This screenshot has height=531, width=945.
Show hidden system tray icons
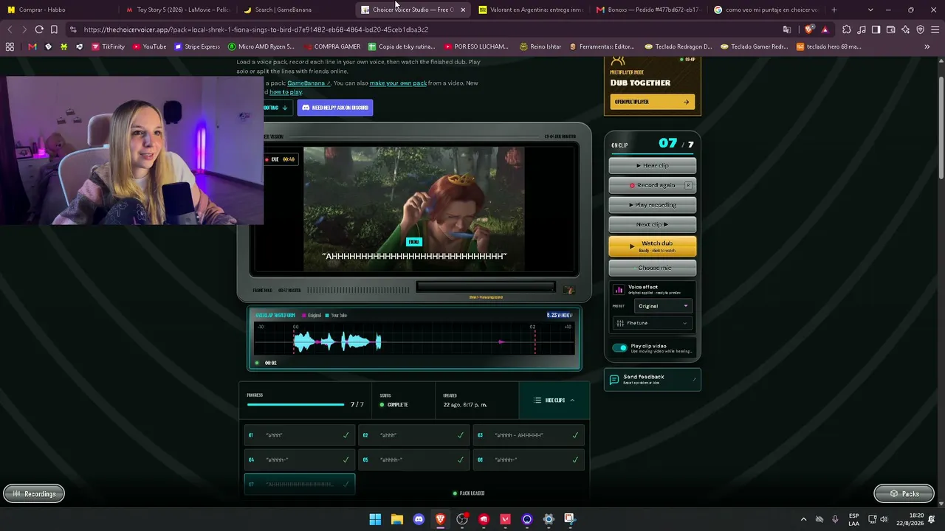pyautogui.click(x=804, y=519)
